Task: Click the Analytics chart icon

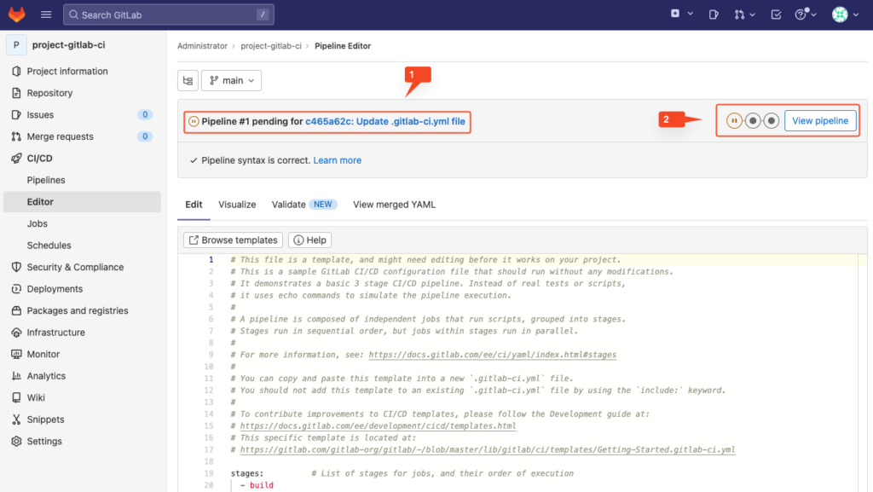Action: [16, 376]
